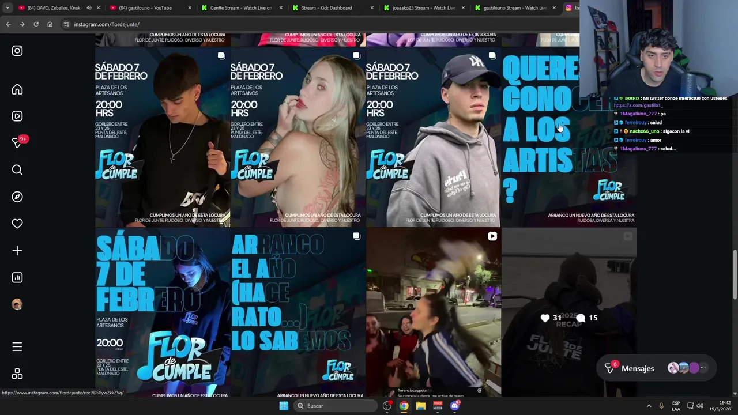This screenshot has height=415, width=738.
Task: Open the blonde woman 'Flor de Cumple' post
Action: pos(298,137)
